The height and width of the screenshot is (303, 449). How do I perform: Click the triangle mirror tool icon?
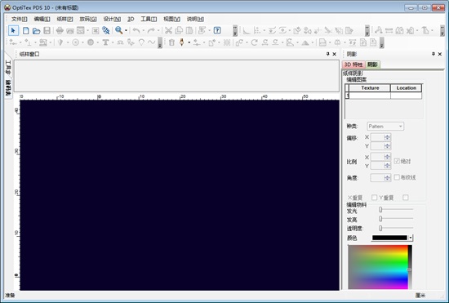pos(305,42)
